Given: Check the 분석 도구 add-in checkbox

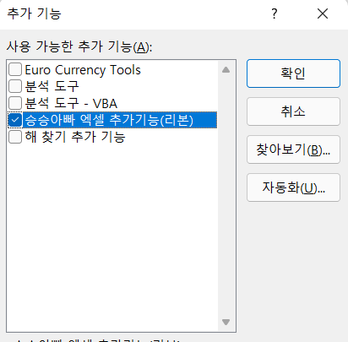Looking at the screenshot, I should (x=15, y=86).
